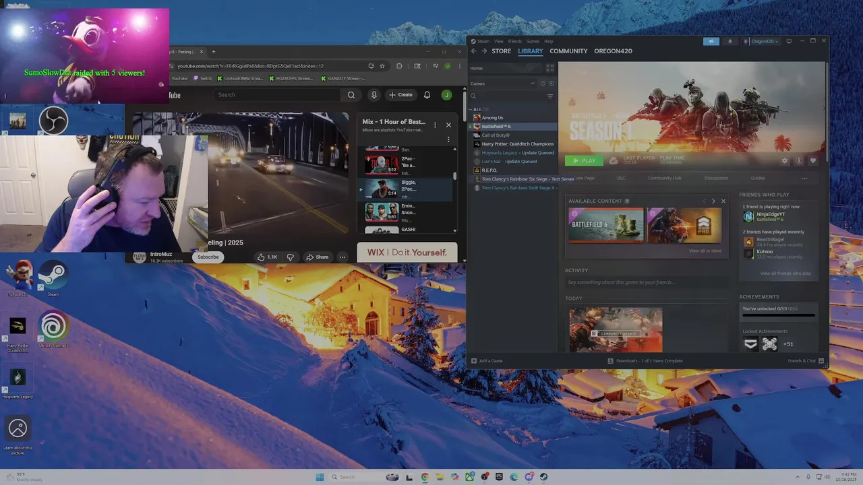Open Steam announcements megaphone button
This screenshot has height=485, width=863.
[711, 41]
